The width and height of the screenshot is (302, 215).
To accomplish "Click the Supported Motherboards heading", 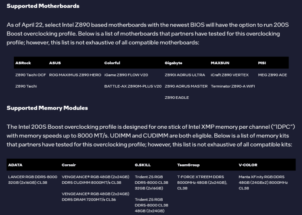I will coord(43,6).
